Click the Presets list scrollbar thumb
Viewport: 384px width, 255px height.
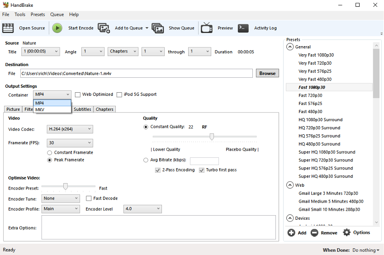pyautogui.click(x=376, y=73)
